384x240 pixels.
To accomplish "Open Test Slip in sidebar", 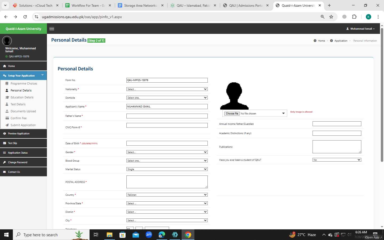I will (23, 143).
